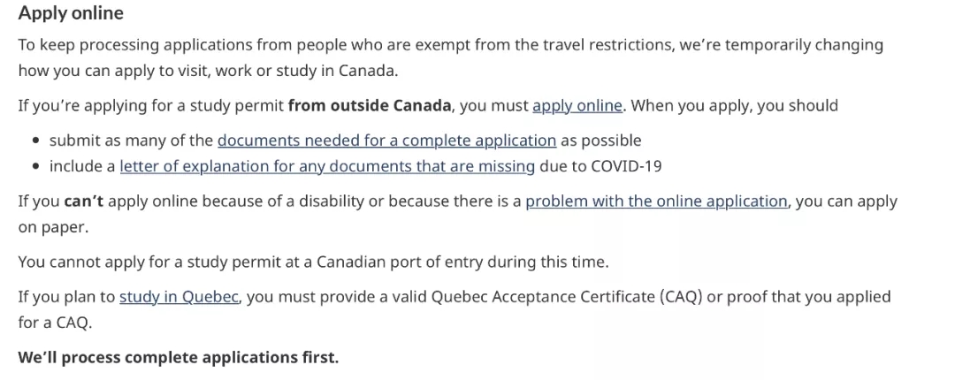
Task: Click the 'for a CAQ.' line
Action: pos(55,323)
